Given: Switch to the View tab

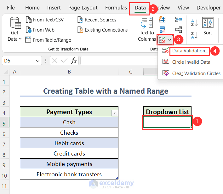Looking at the screenshot, I should pyautogui.click(x=183, y=8).
